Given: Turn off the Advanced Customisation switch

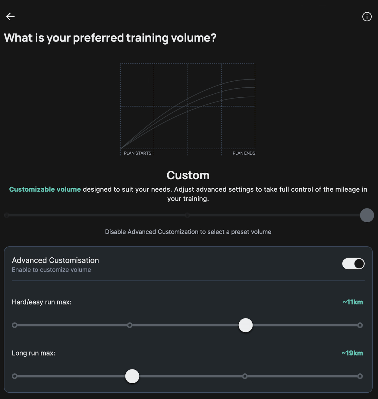Looking at the screenshot, I should pos(353,264).
